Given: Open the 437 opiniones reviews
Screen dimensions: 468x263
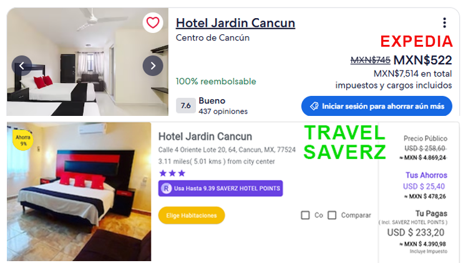Looking at the screenshot, I should [x=223, y=111].
